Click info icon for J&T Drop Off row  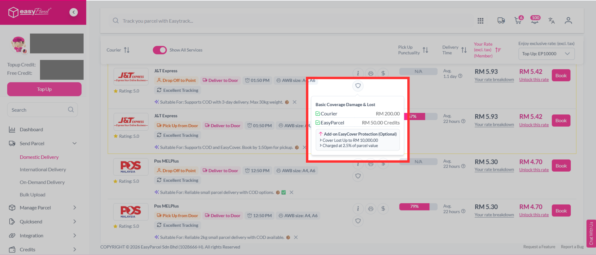pyautogui.click(x=358, y=73)
